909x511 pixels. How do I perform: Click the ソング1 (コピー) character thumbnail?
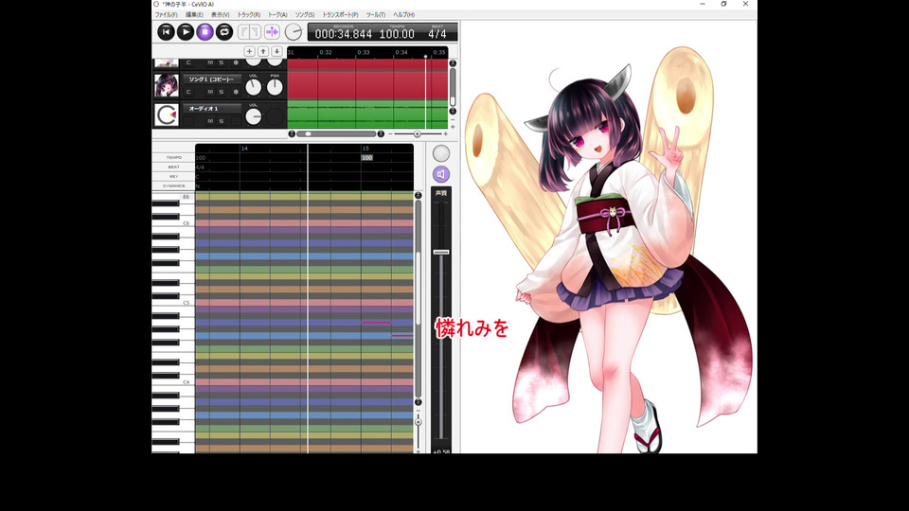pyautogui.click(x=167, y=86)
